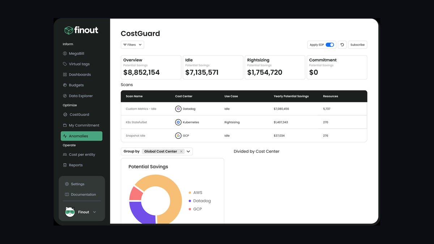Click the Settings gear icon

point(67,184)
